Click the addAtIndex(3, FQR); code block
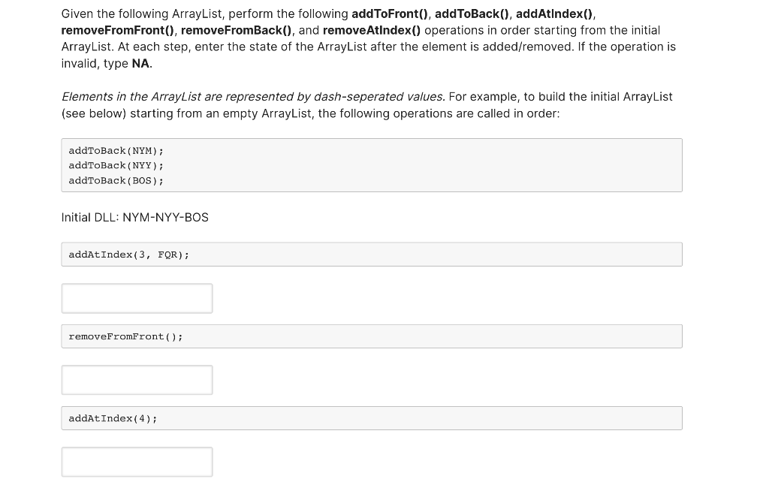This screenshot has height=485, width=769. point(372,255)
